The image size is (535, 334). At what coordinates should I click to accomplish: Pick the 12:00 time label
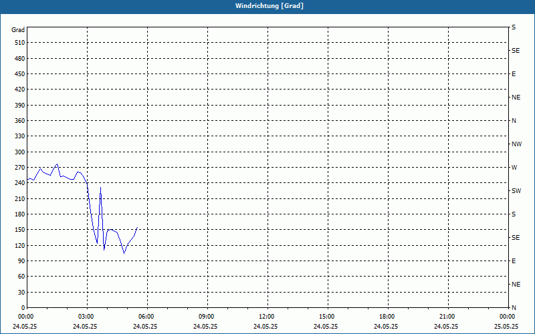266,317
